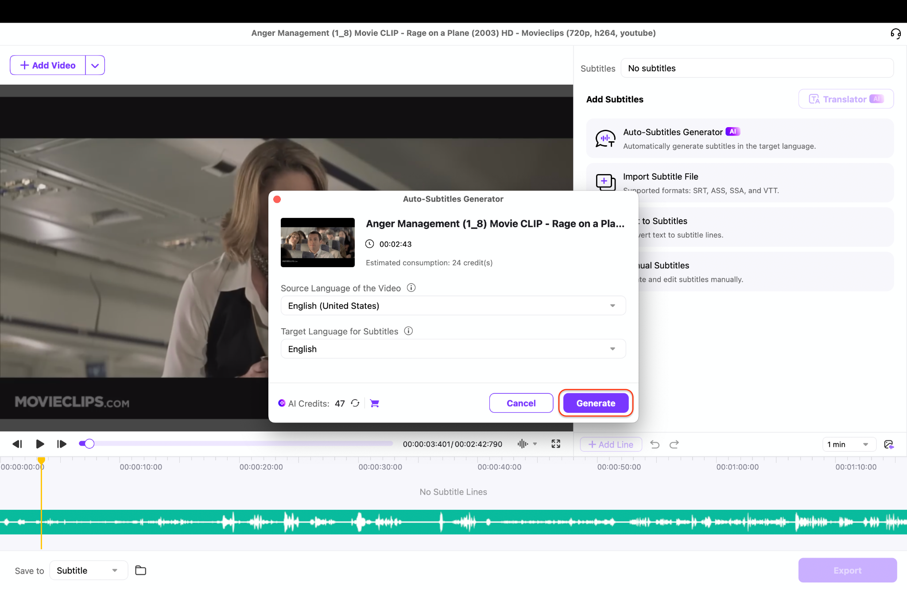Open Target Language for Subtitles dropdown
The width and height of the screenshot is (907, 590).
(453, 349)
